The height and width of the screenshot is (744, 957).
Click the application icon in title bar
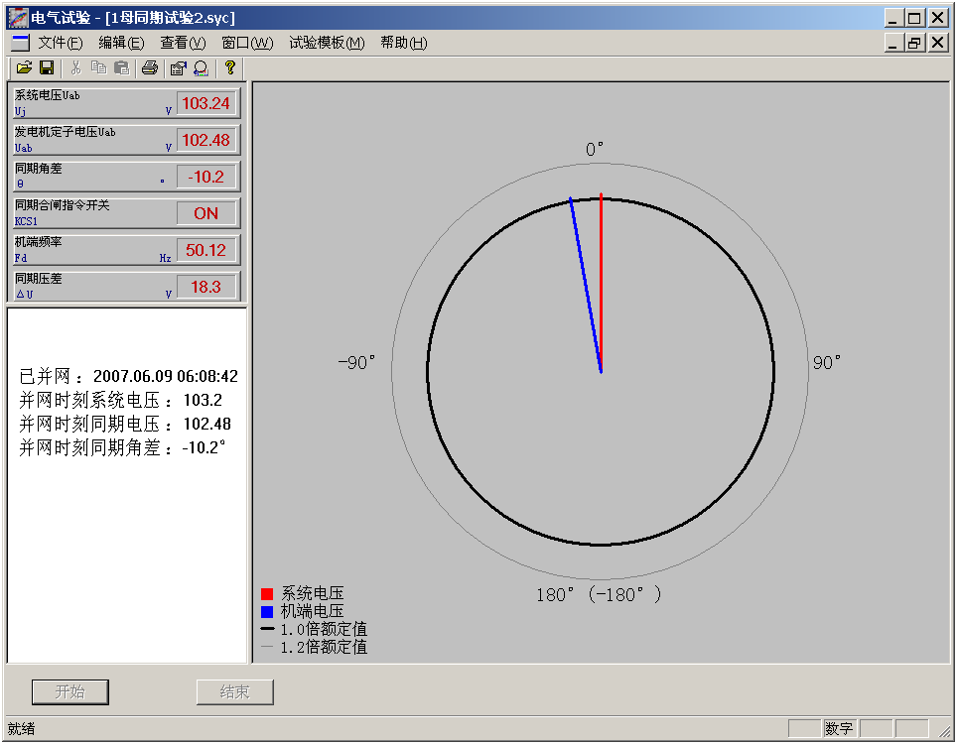18,18
